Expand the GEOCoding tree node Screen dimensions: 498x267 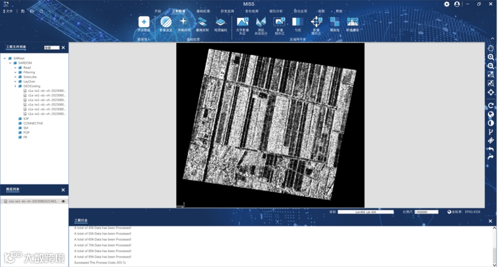[x=15, y=86]
